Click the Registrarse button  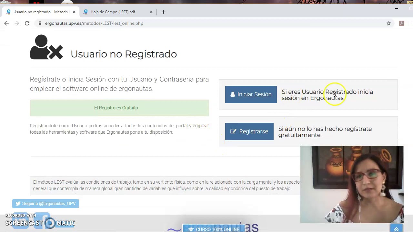(249, 131)
